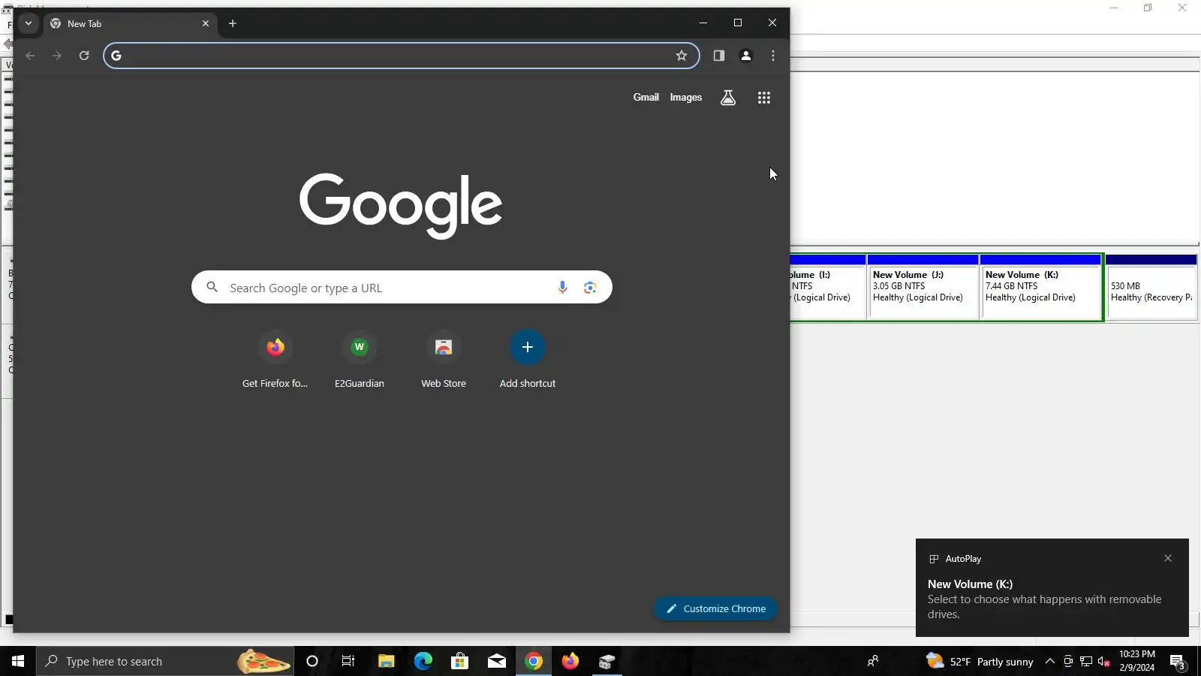Open the weather widget showing 52°F

click(x=980, y=661)
